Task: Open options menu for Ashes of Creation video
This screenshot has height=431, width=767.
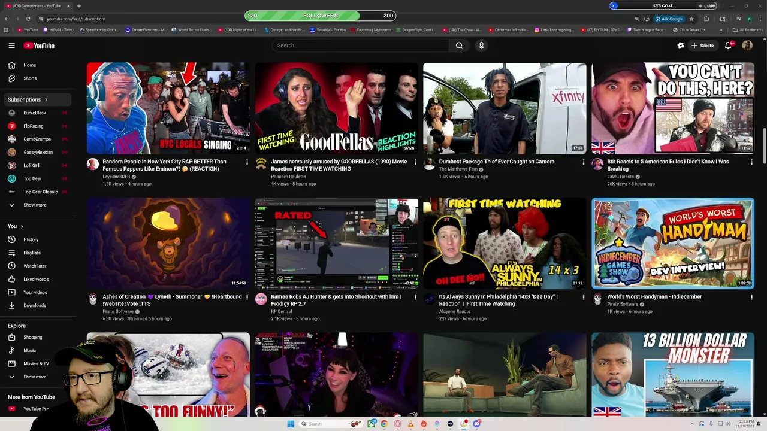Action: 247,297
